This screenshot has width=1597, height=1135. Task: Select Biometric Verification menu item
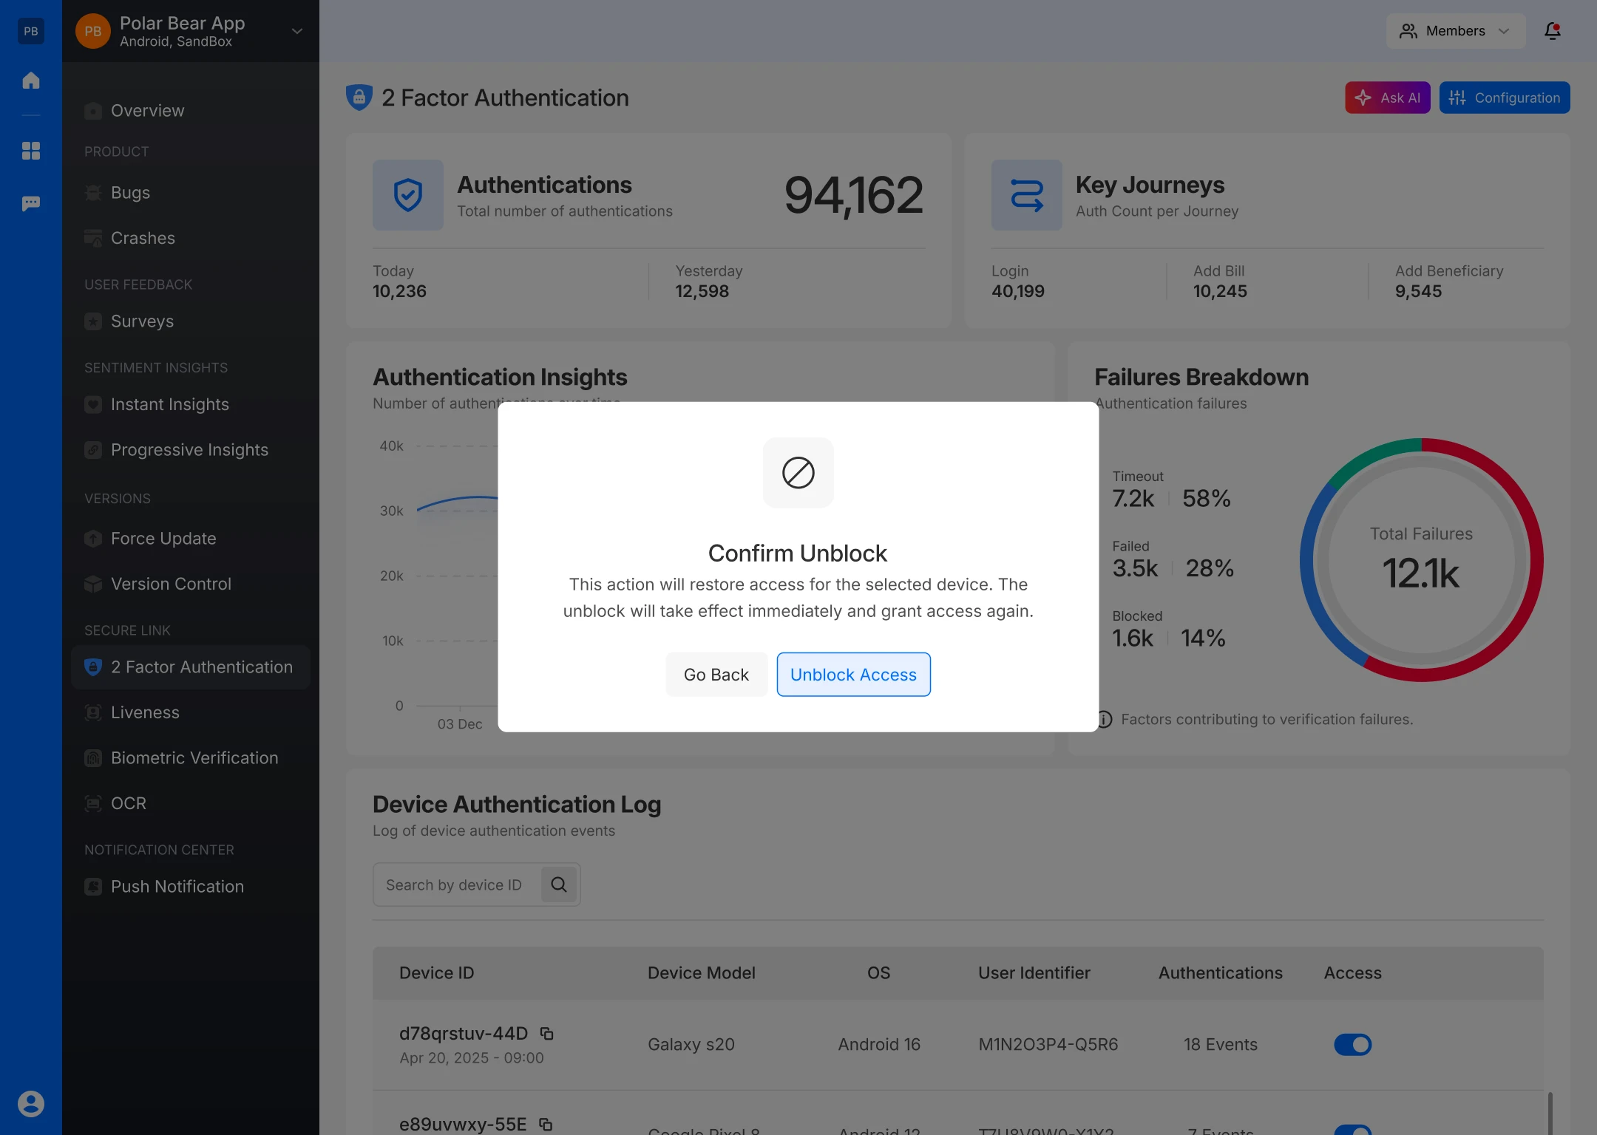coord(194,758)
